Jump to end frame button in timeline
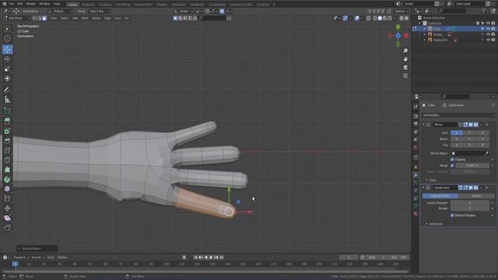 (x=222, y=257)
